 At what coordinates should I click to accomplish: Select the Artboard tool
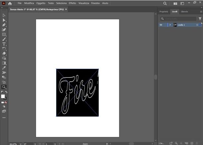tap(4, 82)
